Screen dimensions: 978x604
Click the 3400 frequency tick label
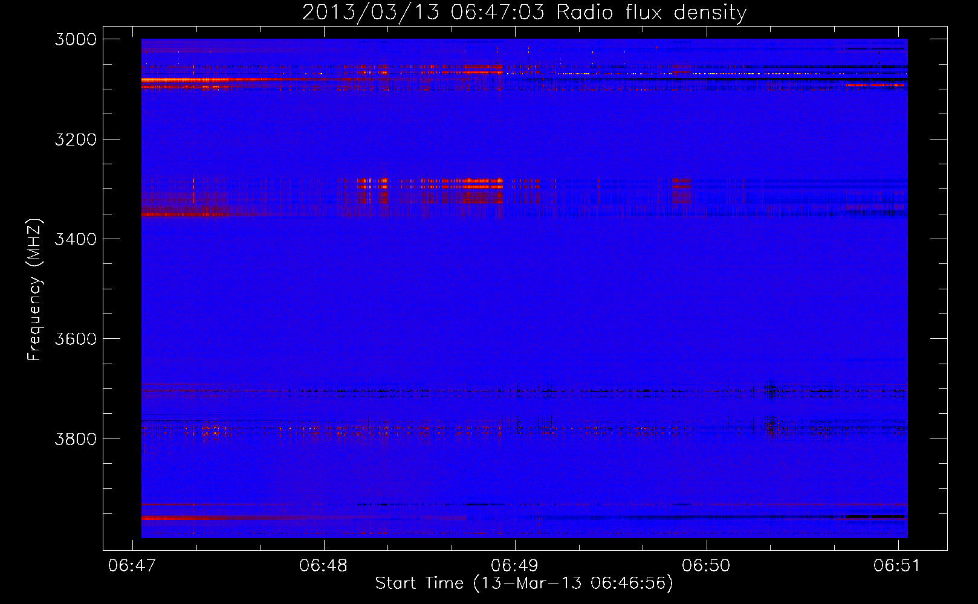click(76, 239)
